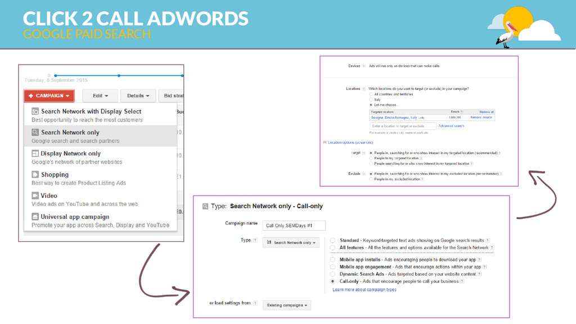Open help icon after Dynamic Search Ads description

479,274
